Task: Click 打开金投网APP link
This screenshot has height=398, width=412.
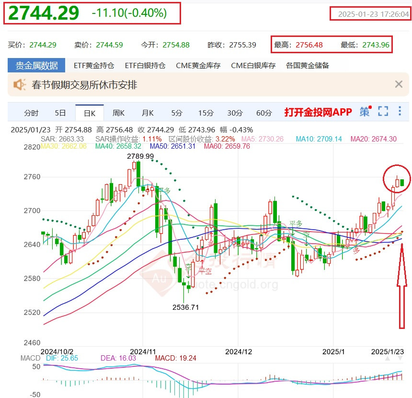Action: pyautogui.click(x=318, y=112)
